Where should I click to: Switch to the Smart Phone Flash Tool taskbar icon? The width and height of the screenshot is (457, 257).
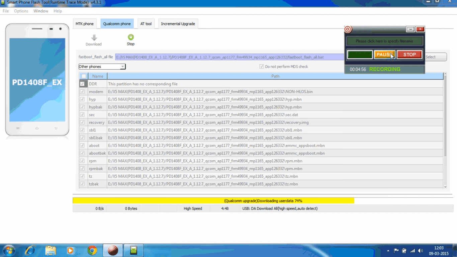134,250
